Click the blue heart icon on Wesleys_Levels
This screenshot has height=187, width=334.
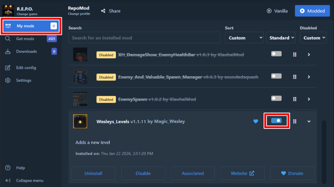(256, 121)
